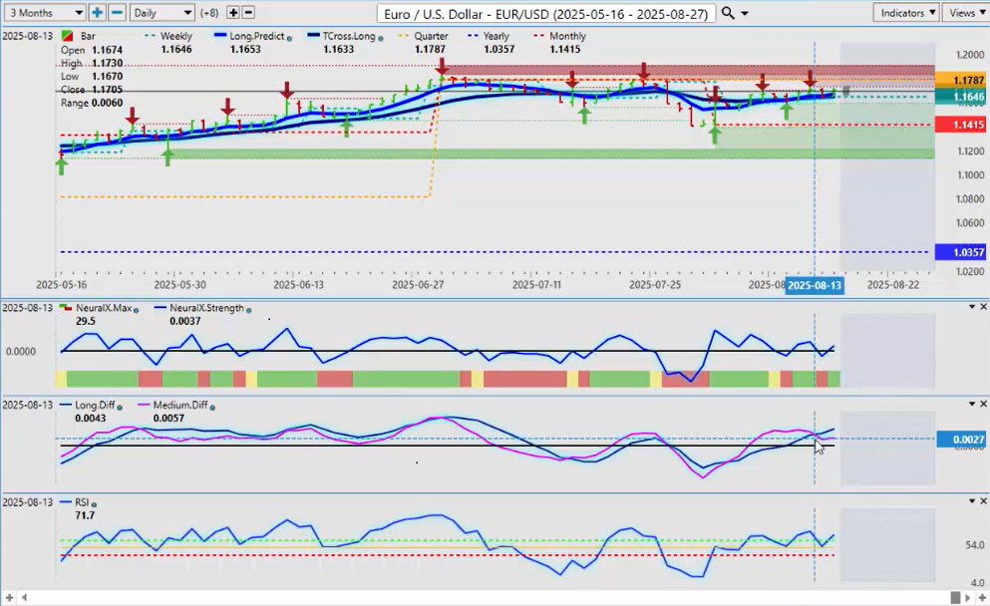Image resolution: width=990 pixels, height=606 pixels.
Task: Click the bottom-left plus zoom icon
Action: [x=10, y=597]
